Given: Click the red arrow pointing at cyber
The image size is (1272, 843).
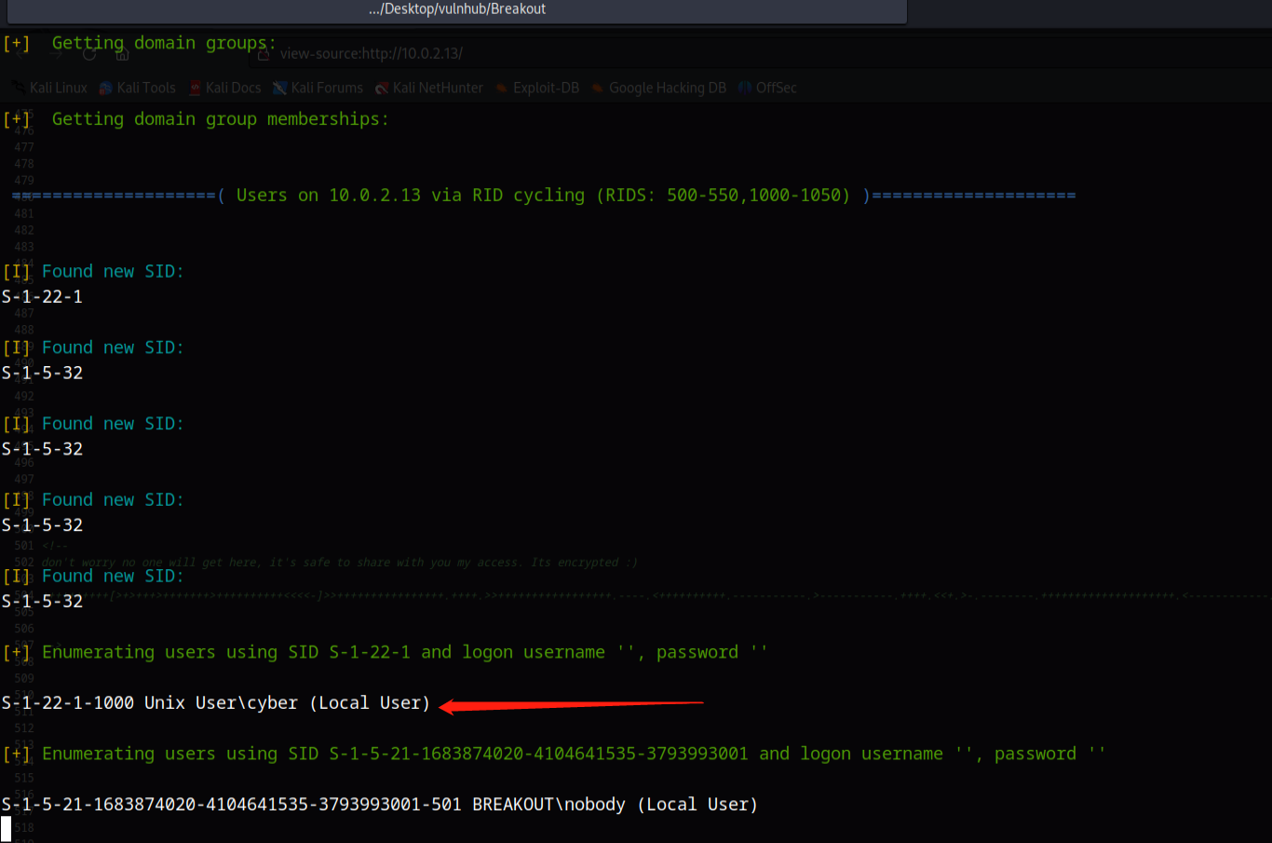Looking at the screenshot, I should tap(570, 705).
